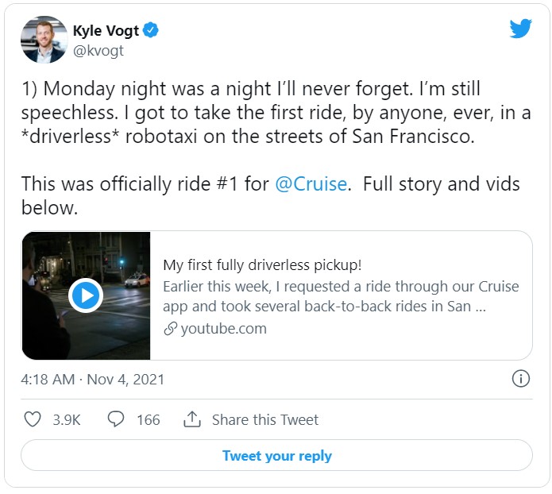
Task: Click the link chain icon by youtube.com
Action: pos(170,329)
